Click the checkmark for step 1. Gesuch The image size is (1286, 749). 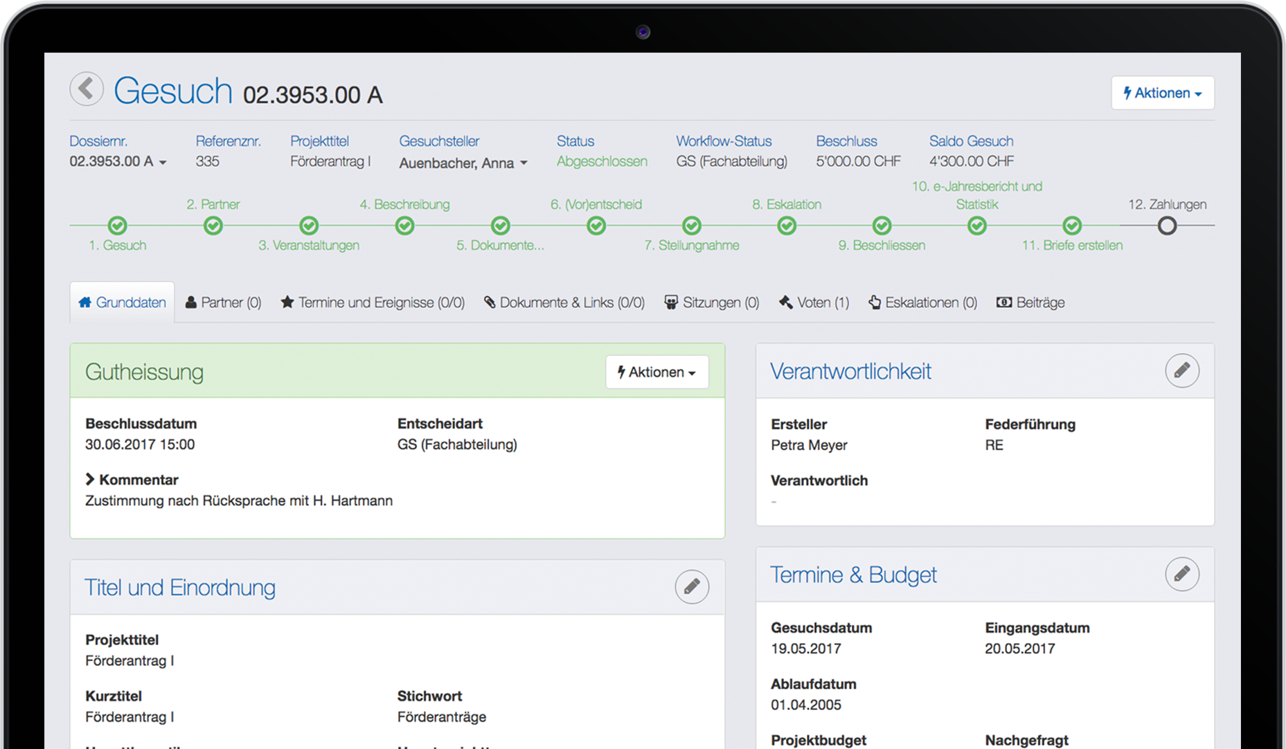(x=118, y=226)
